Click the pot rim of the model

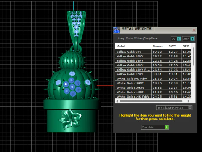click(72, 104)
